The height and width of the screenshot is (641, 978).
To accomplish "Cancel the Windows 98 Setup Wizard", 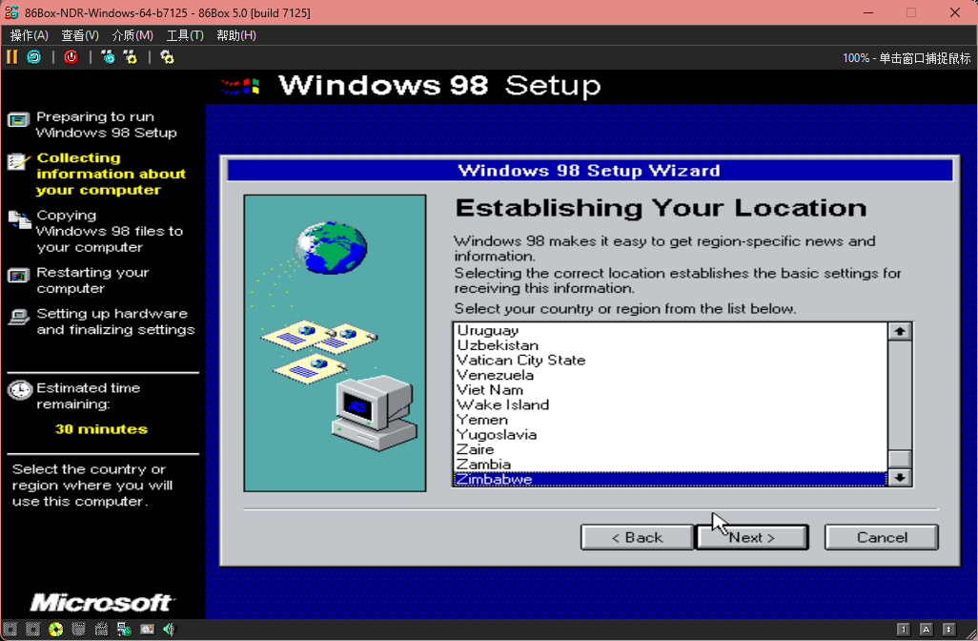I will (882, 537).
